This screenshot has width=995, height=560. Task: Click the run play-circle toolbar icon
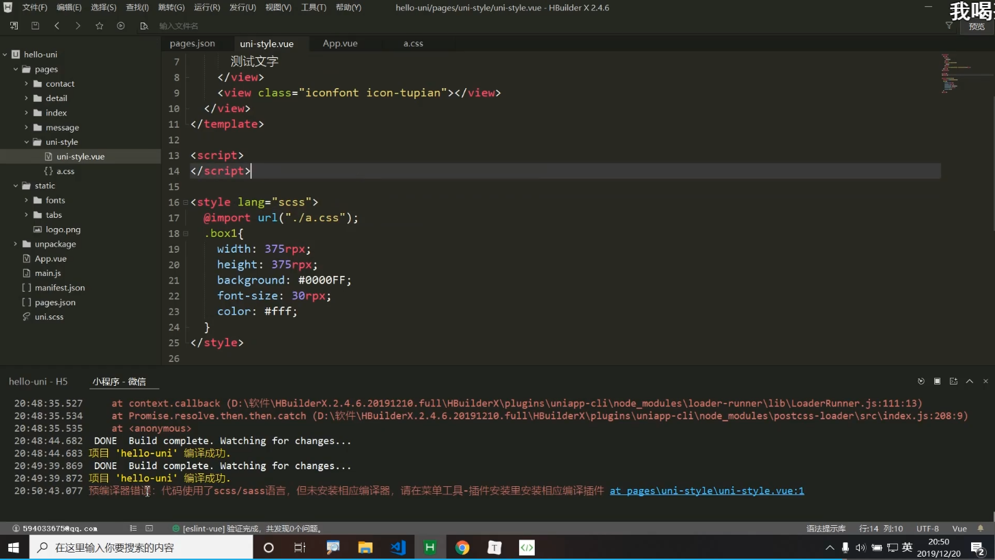121,26
